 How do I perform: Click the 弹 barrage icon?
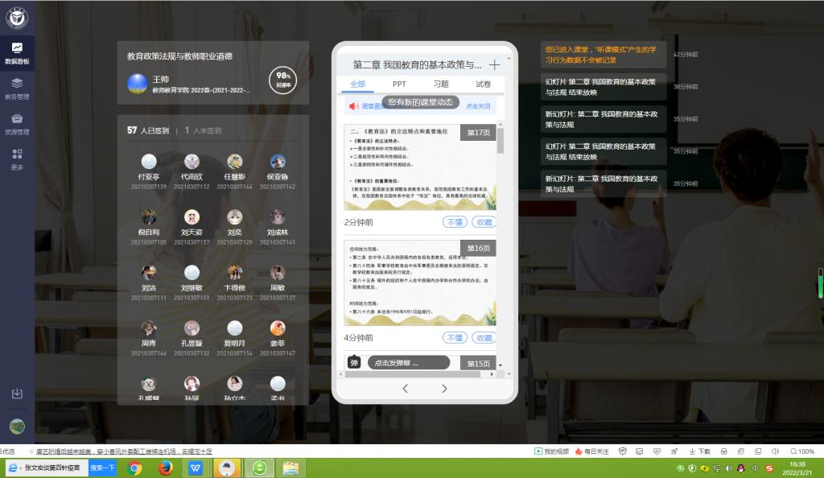tap(354, 363)
